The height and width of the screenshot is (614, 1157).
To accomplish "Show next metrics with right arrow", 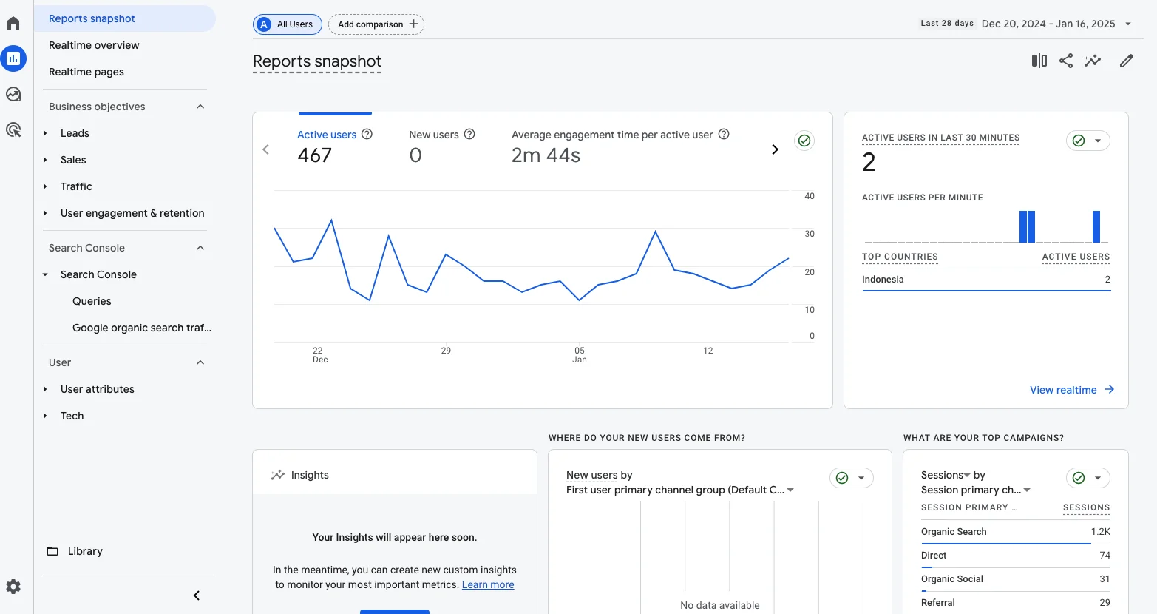I will [775, 149].
